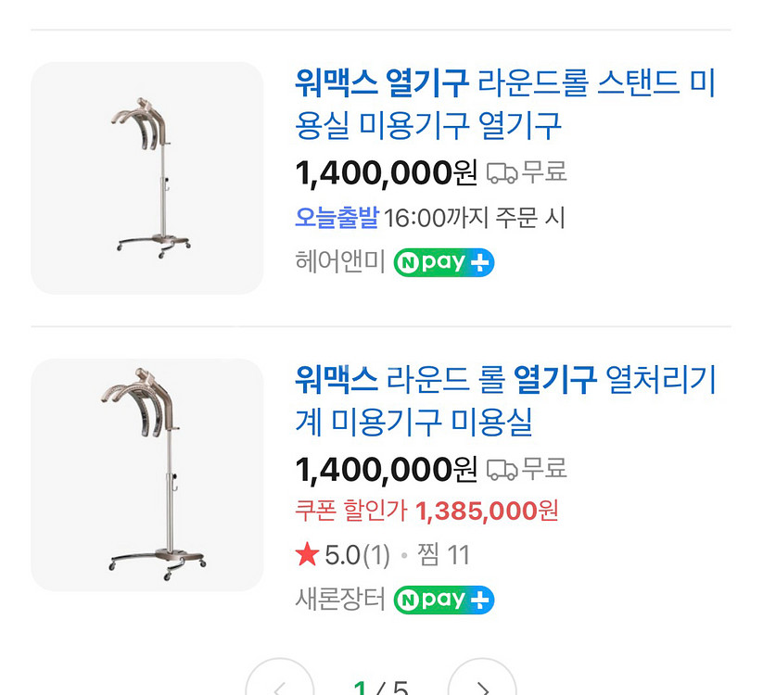
Task: Click the coupon discount price 1,385,000원
Action: click(487, 511)
